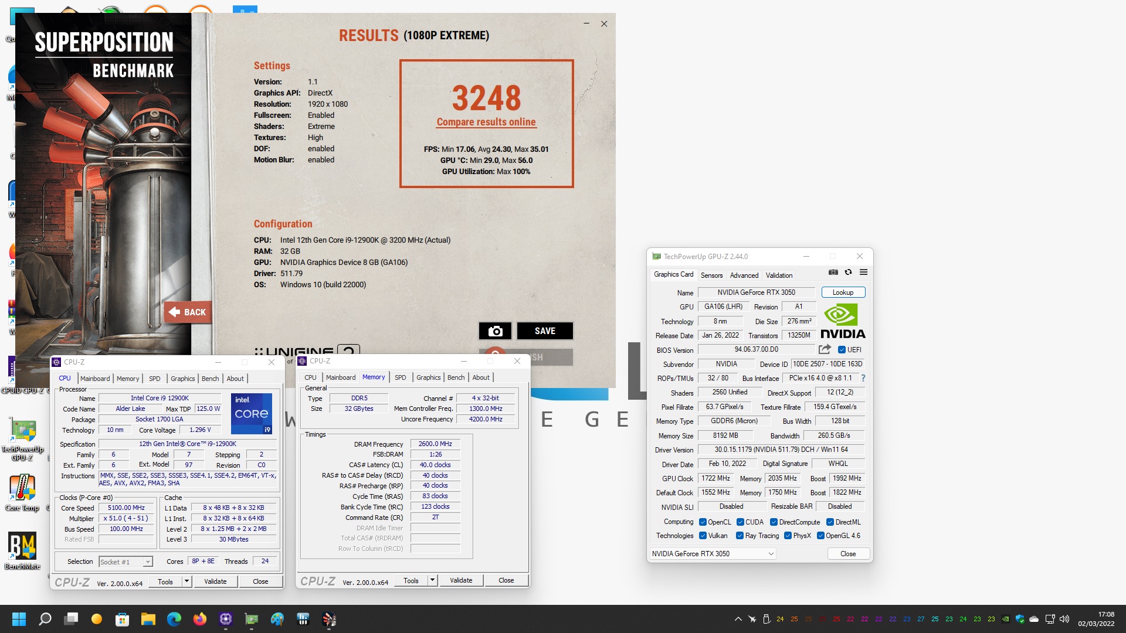Open Graphics tab in the right CPU-Z window
Image resolution: width=1126 pixels, height=633 pixels.
point(428,377)
